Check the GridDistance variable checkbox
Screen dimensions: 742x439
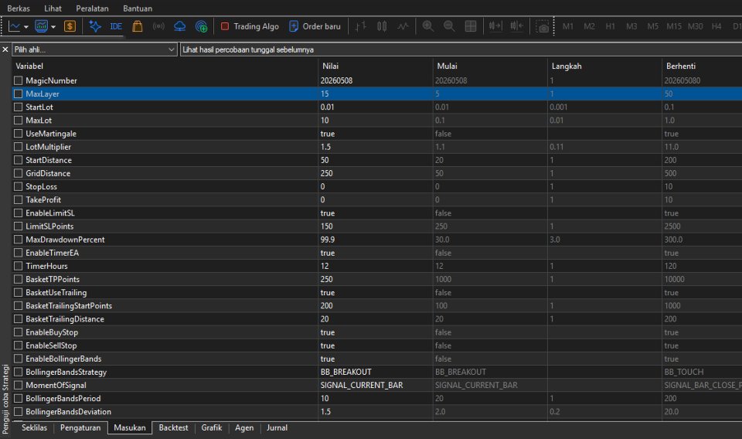coord(18,173)
